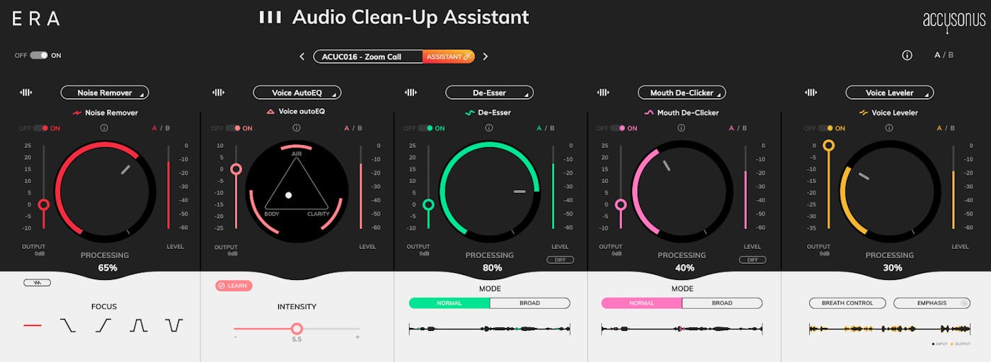Image resolution: width=991 pixels, height=362 pixels.
Task: Click the waveform icon left of Voice Leveler selector
Action: pyautogui.click(x=811, y=93)
